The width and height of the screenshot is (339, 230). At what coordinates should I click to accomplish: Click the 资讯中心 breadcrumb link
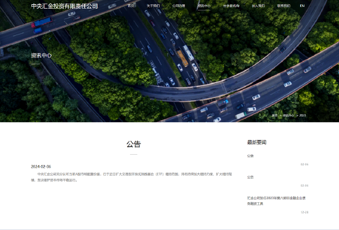coord(288,115)
